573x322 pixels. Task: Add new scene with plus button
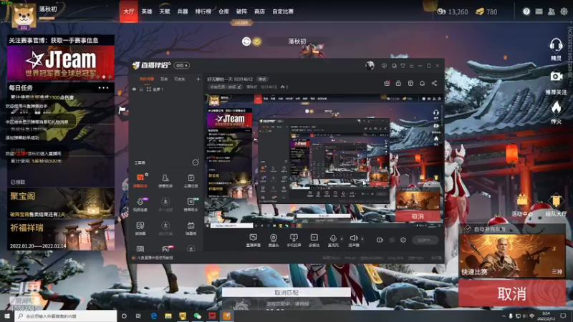(198, 79)
